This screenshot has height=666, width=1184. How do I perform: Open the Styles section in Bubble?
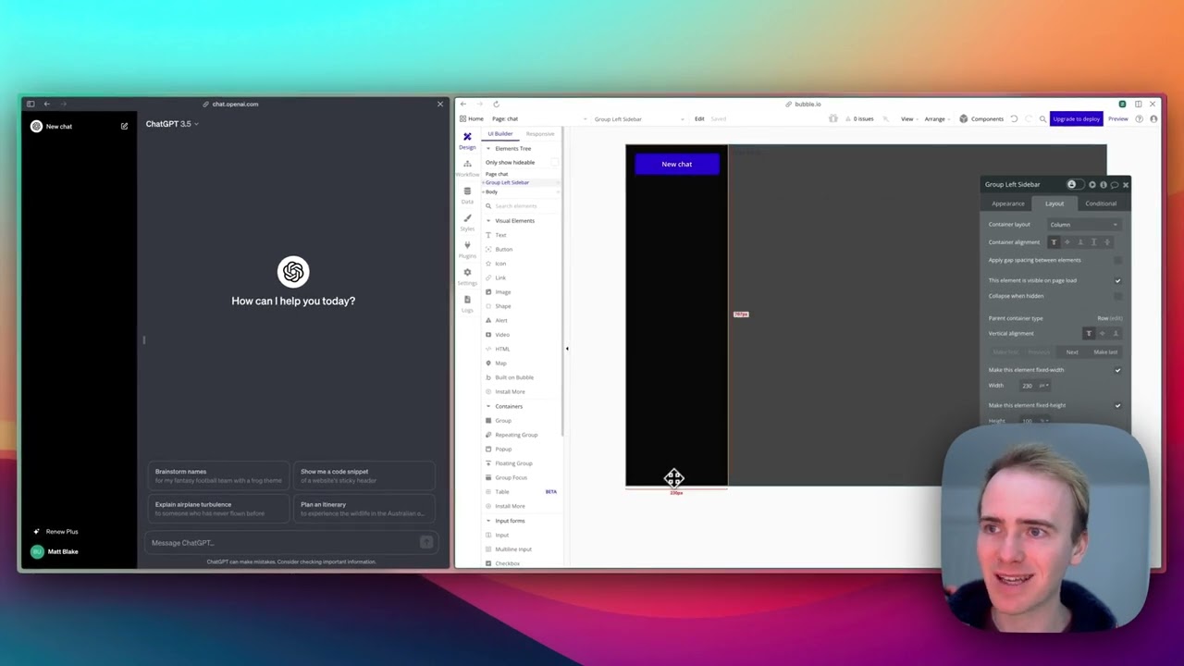tap(467, 222)
